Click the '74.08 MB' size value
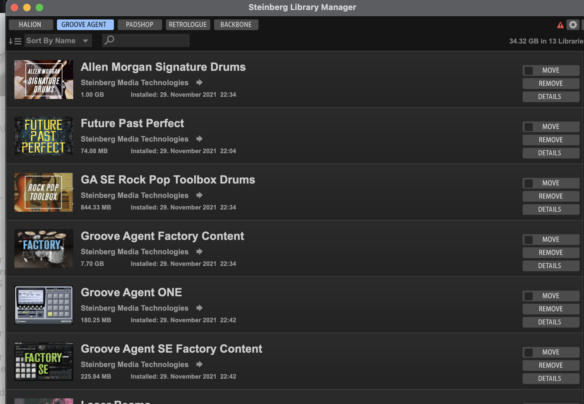This screenshot has height=404, width=584. coord(94,151)
